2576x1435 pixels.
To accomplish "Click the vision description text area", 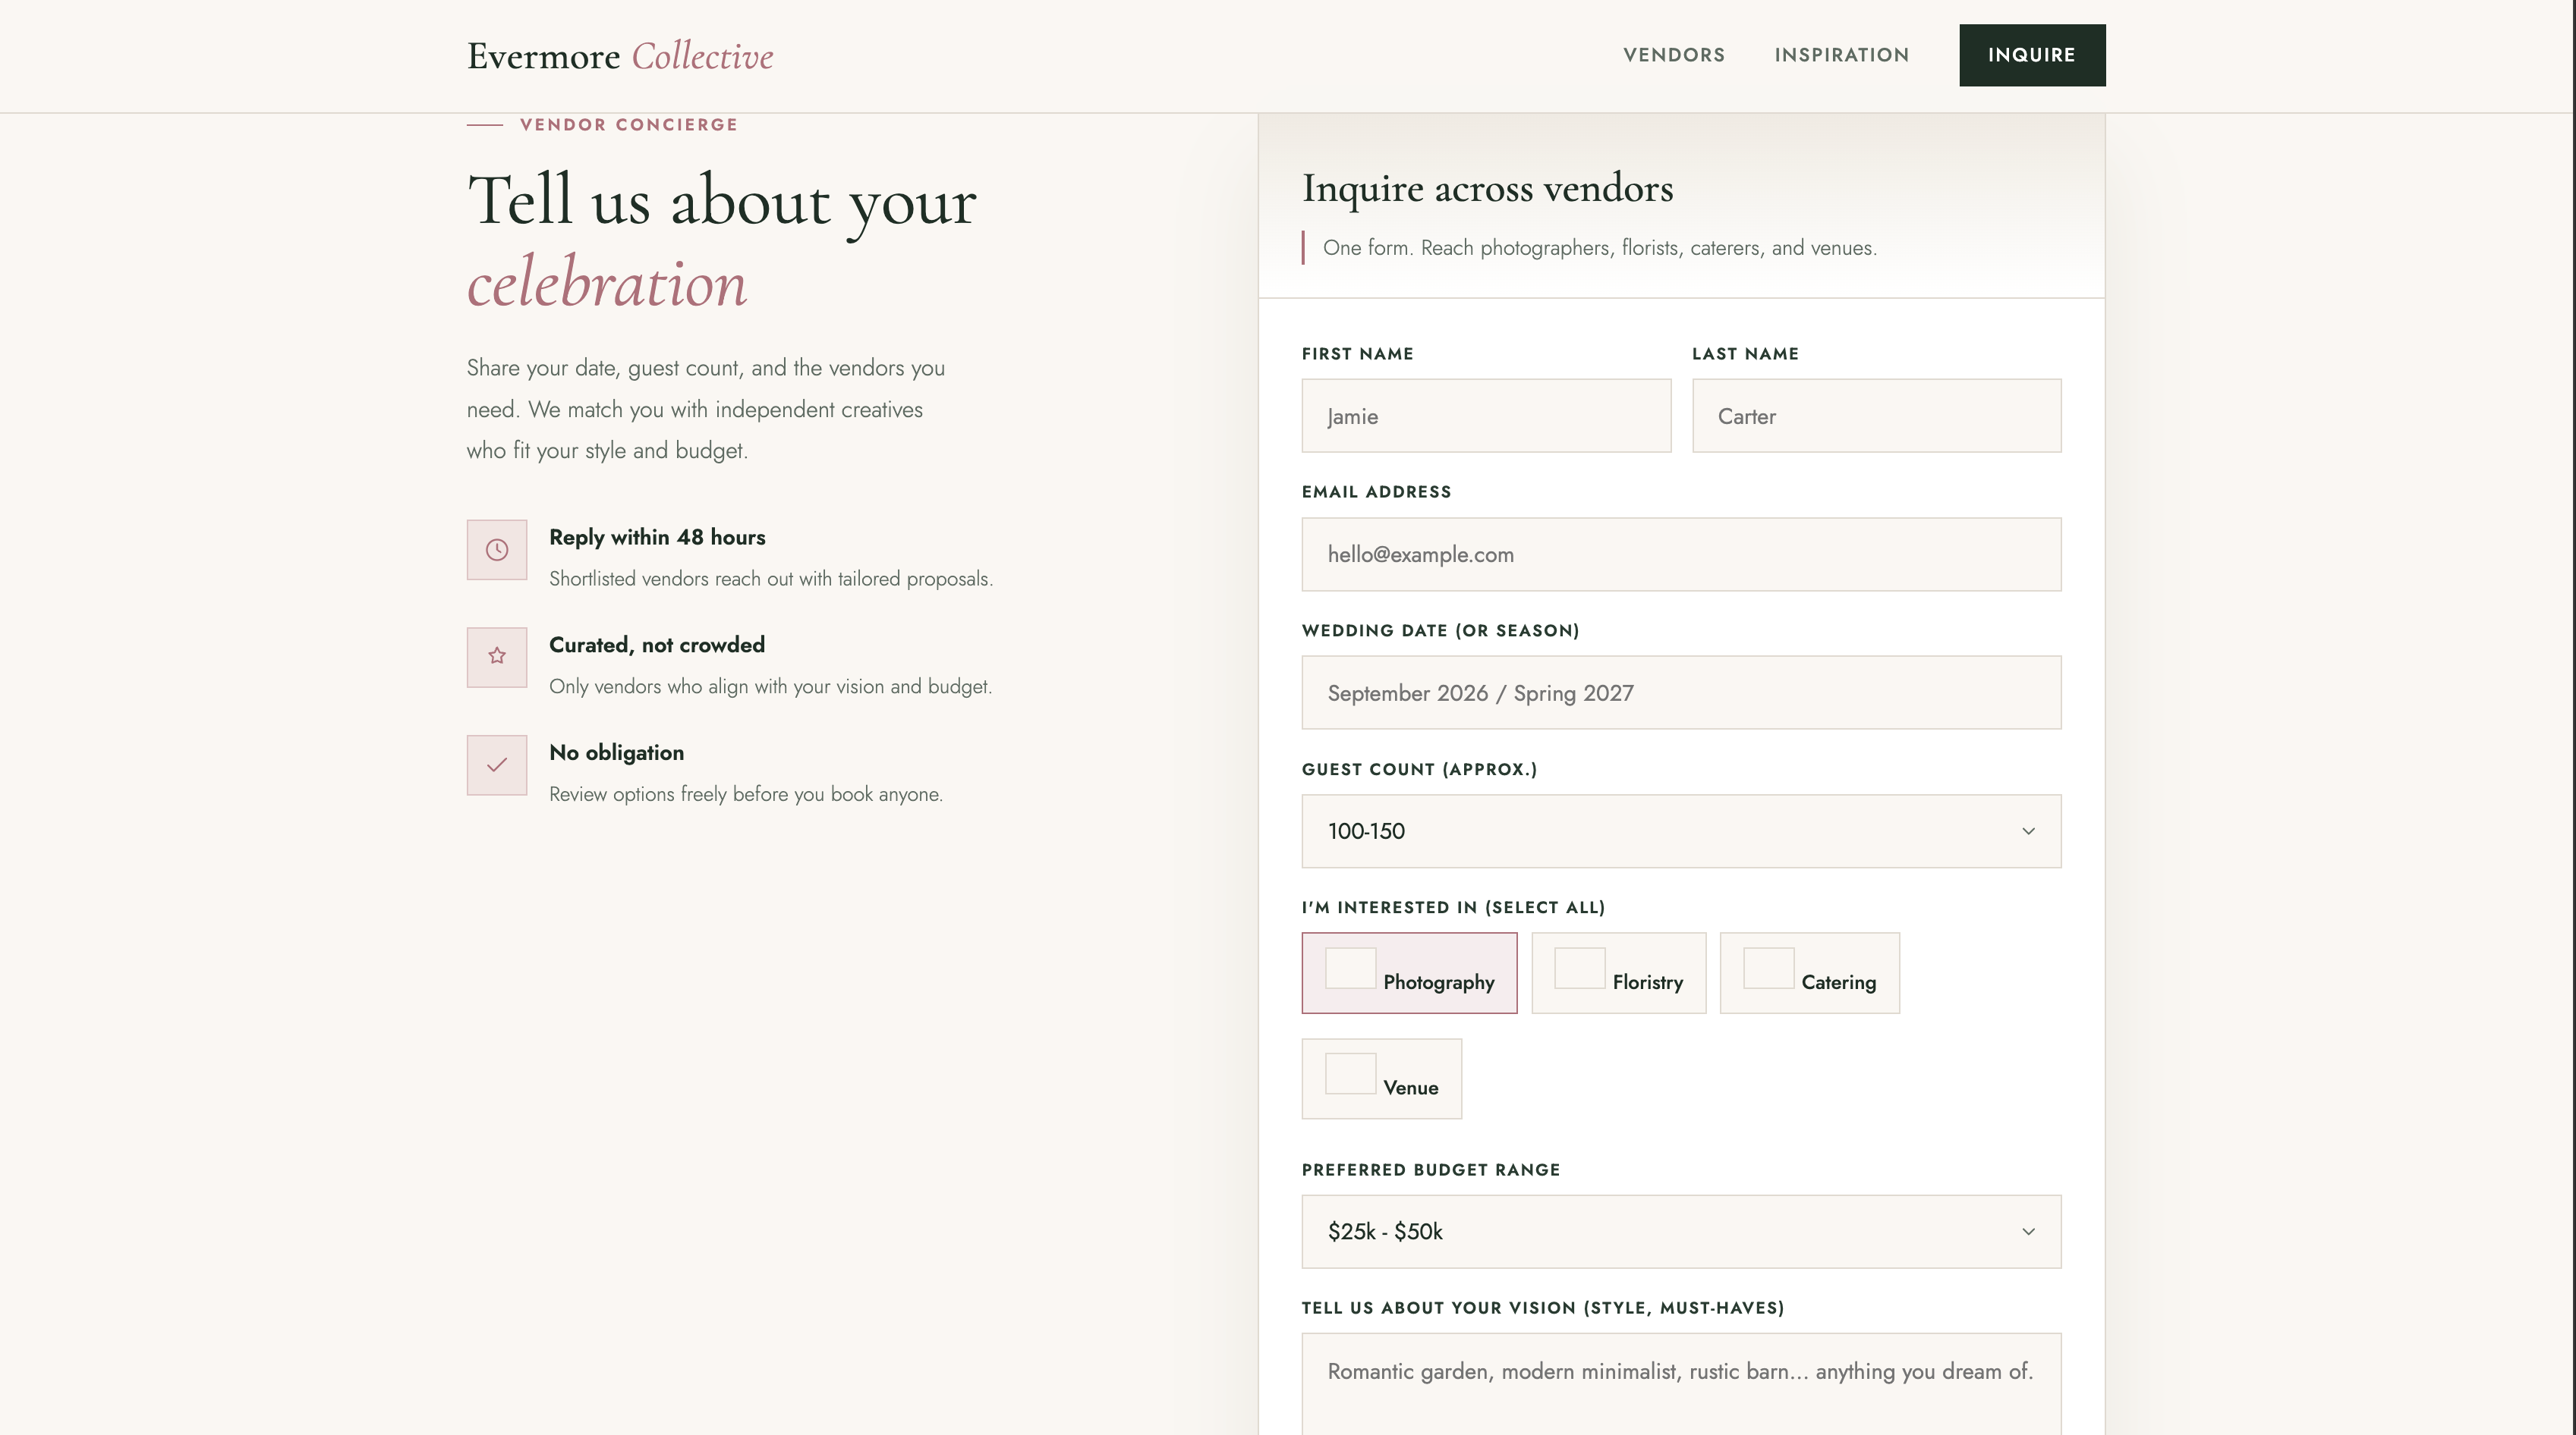I will tap(1681, 1384).
